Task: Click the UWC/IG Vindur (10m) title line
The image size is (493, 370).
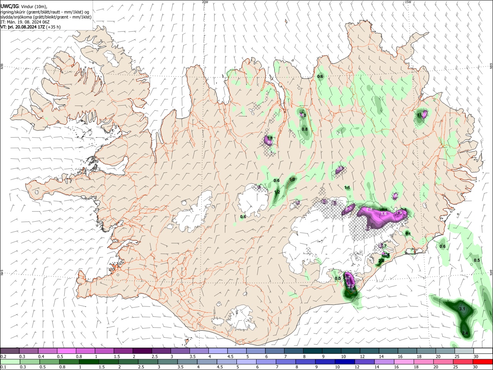Action: [x=24, y=7]
